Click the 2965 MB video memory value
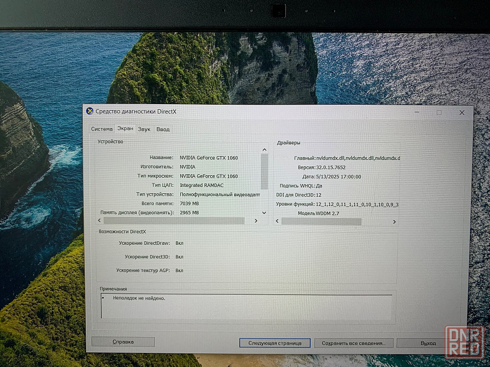Image resolution: width=490 pixels, height=367 pixels. coord(189,213)
